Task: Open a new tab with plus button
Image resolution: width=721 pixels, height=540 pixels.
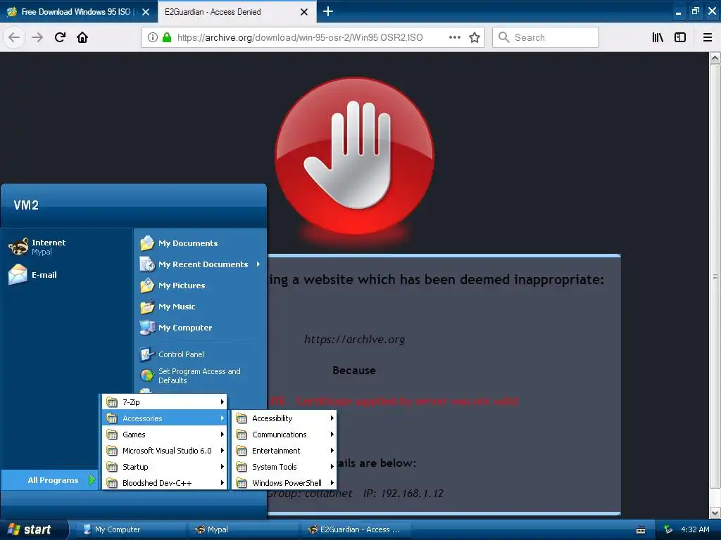Action: pyautogui.click(x=328, y=11)
